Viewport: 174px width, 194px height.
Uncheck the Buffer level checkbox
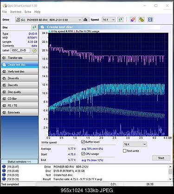[83, 142]
